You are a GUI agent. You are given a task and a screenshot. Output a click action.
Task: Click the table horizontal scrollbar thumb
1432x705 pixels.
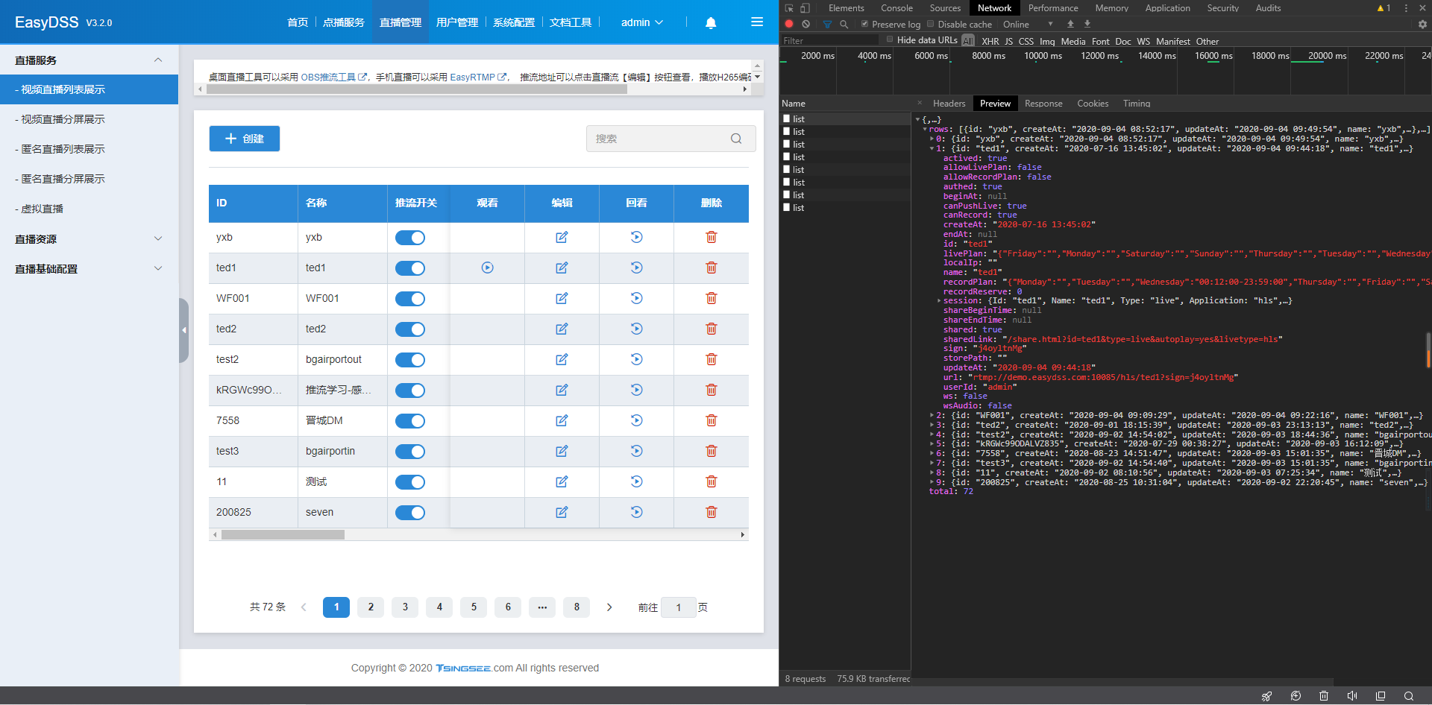pyautogui.click(x=283, y=534)
